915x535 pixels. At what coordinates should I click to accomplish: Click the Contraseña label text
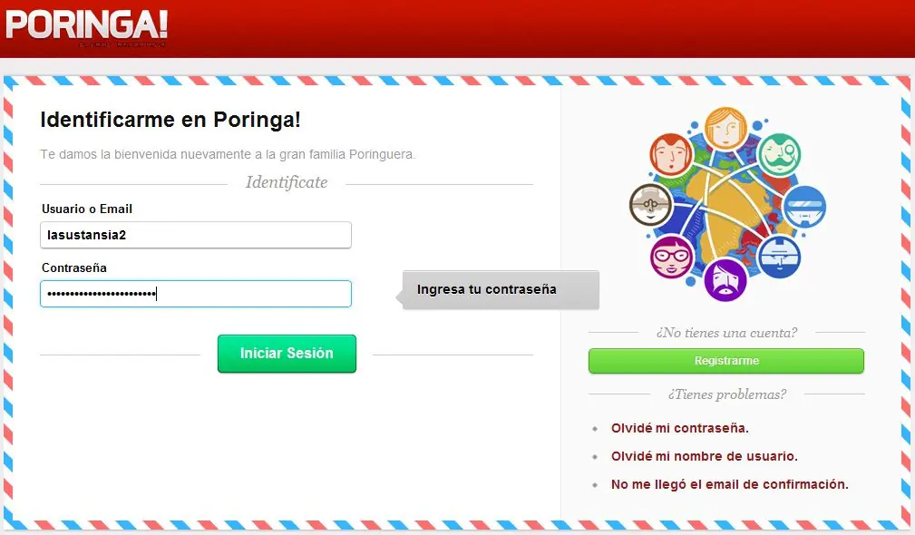(74, 267)
